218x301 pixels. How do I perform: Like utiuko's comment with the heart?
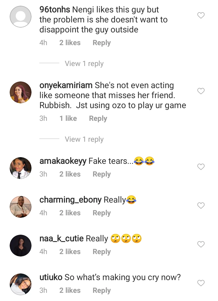pyautogui.click(x=201, y=283)
